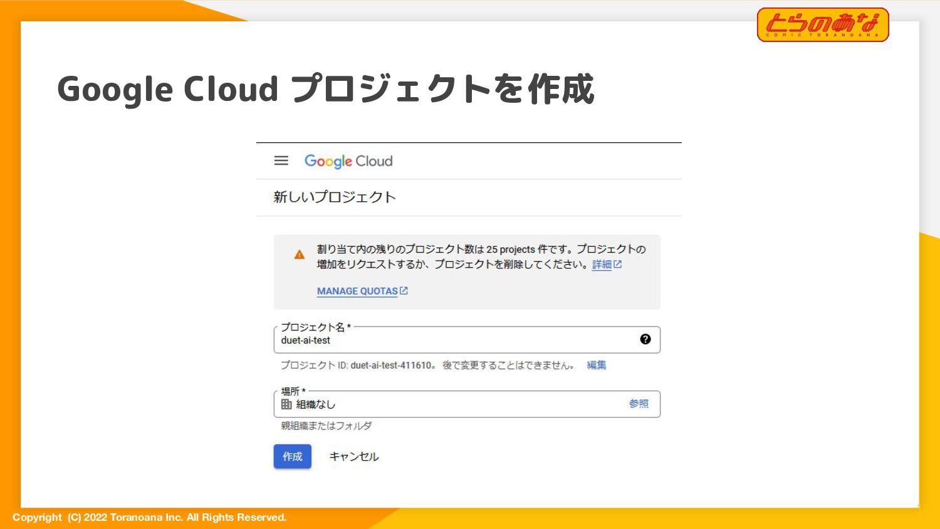
Task: Click the orange warning triangle icon
Action: pyautogui.click(x=300, y=254)
